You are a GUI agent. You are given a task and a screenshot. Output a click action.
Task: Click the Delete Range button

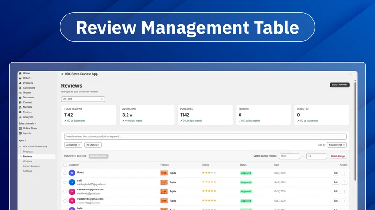(x=337, y=156)
